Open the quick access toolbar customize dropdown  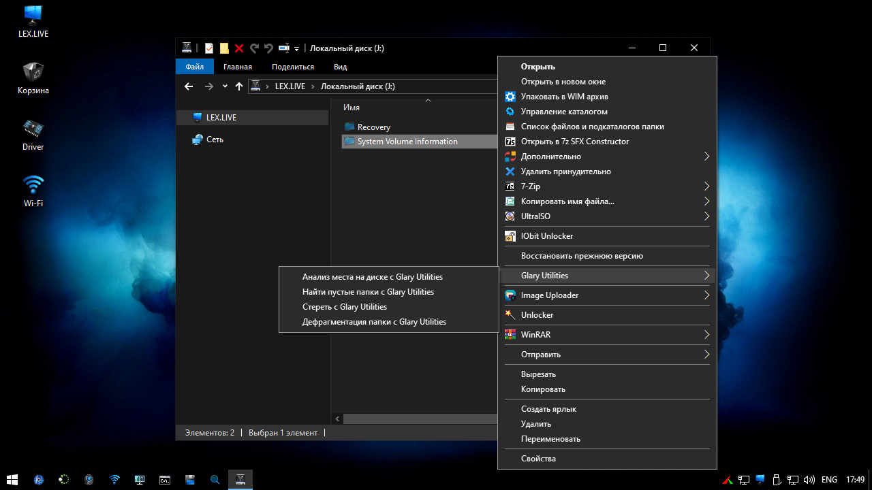297,49
